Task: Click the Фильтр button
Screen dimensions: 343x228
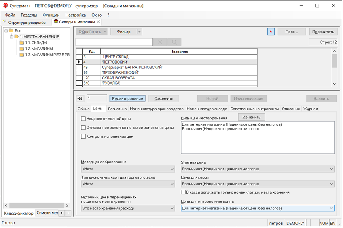Action: pos(124,32)
